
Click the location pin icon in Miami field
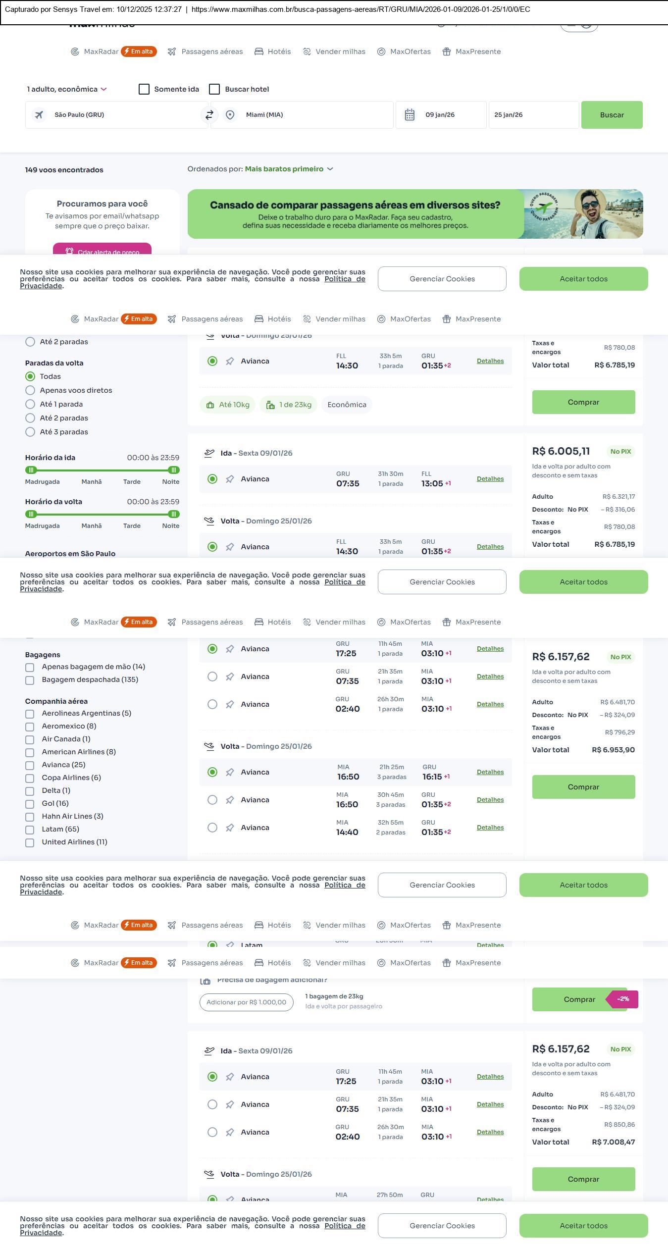[230, 115]
